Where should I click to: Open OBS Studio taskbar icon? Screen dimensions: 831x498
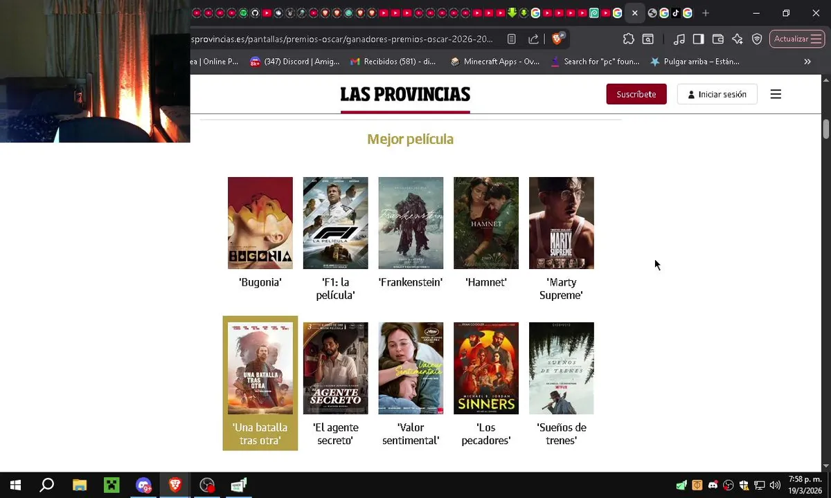(x=207, y=486)
